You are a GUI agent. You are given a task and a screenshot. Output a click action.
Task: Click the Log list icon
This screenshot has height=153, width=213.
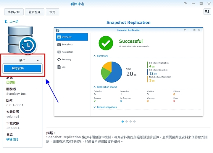[x=59, y=67]
